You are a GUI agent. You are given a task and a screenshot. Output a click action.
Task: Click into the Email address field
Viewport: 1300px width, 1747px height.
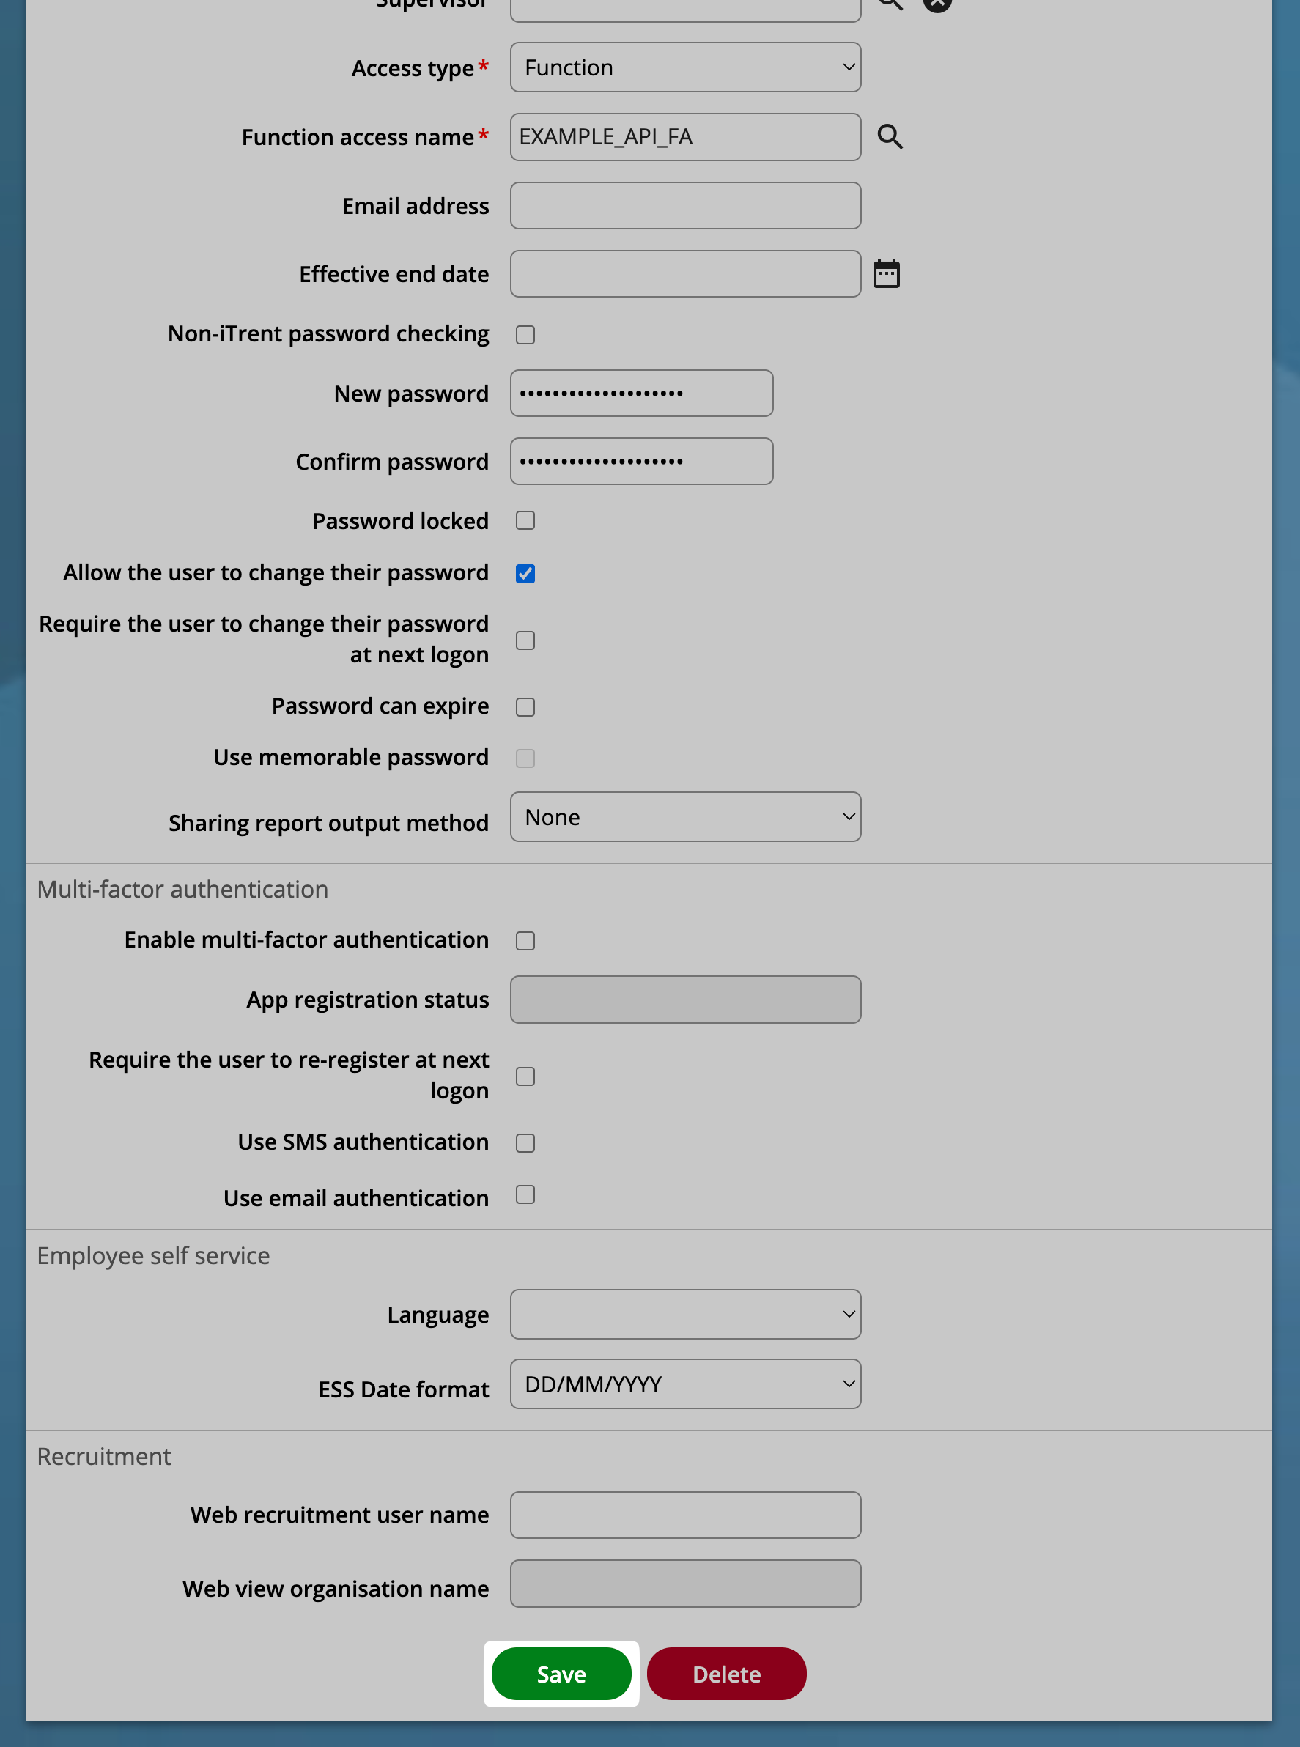(684, 205)
